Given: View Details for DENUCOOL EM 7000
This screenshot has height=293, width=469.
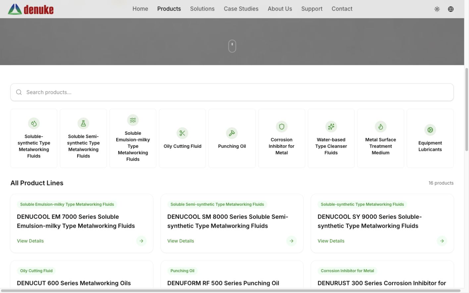Looking at the screenshot, I should point(30,241).
